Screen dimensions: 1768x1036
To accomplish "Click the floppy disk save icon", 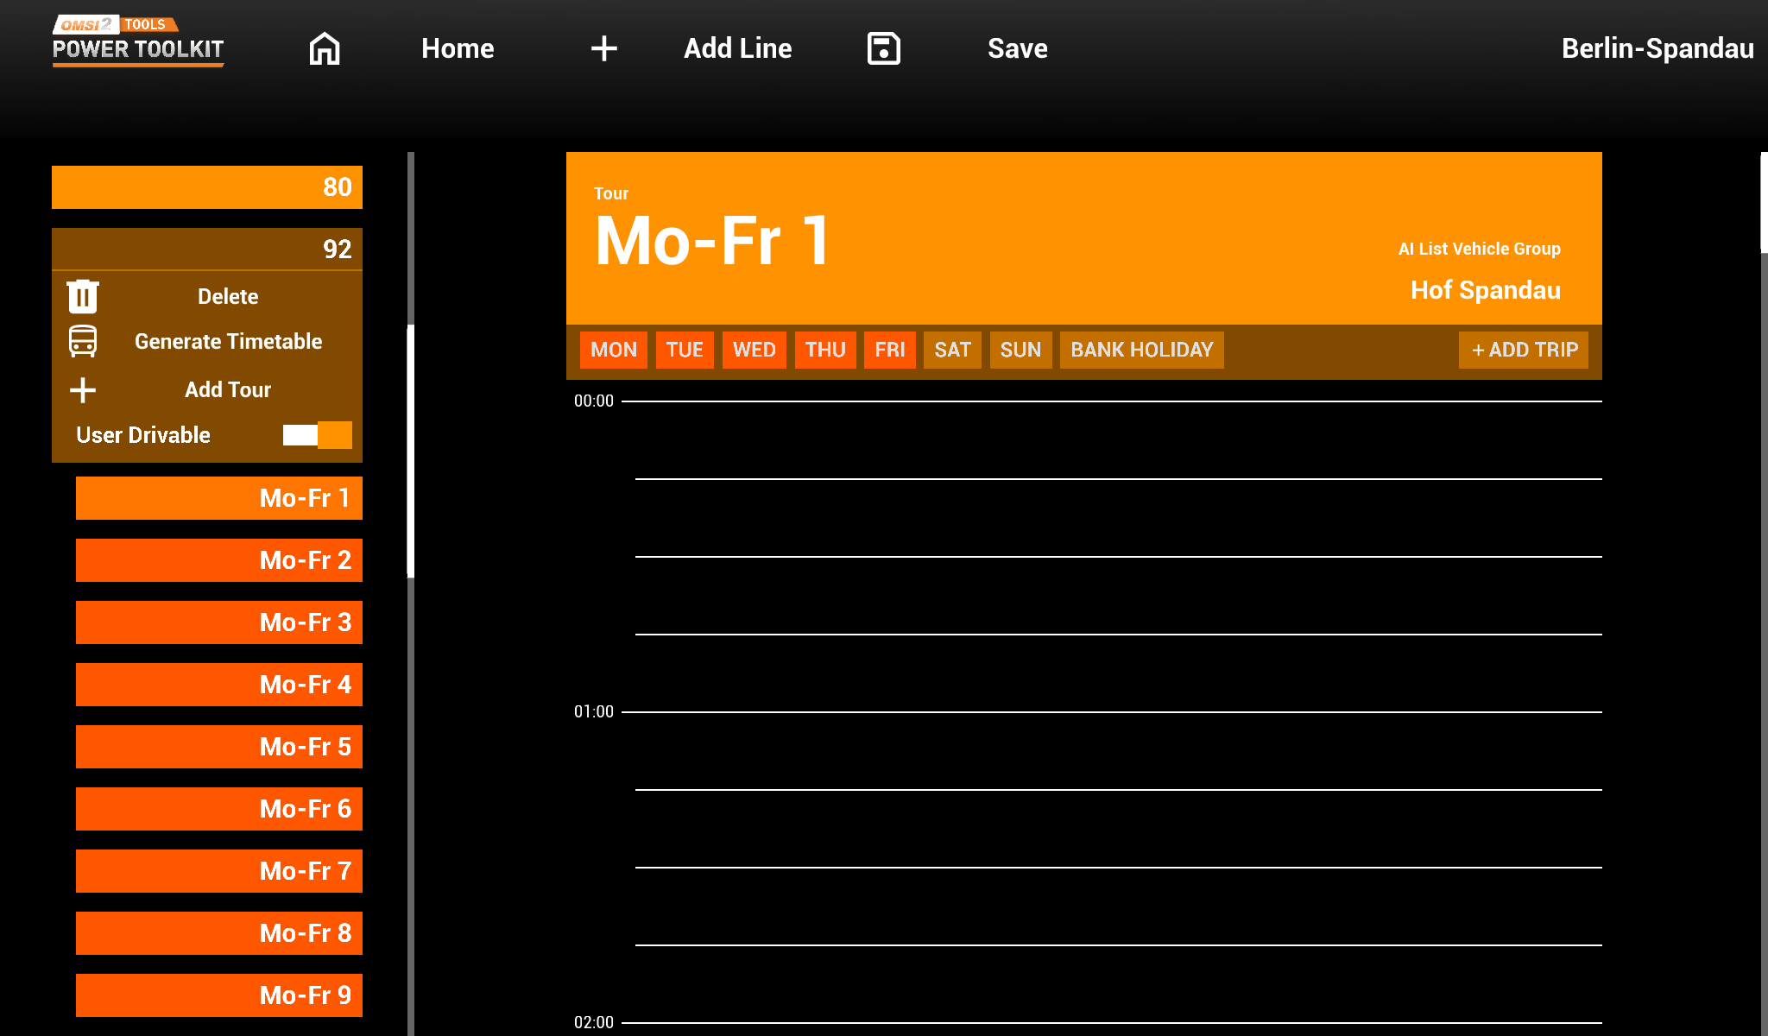I will click(x=883, y=48).
